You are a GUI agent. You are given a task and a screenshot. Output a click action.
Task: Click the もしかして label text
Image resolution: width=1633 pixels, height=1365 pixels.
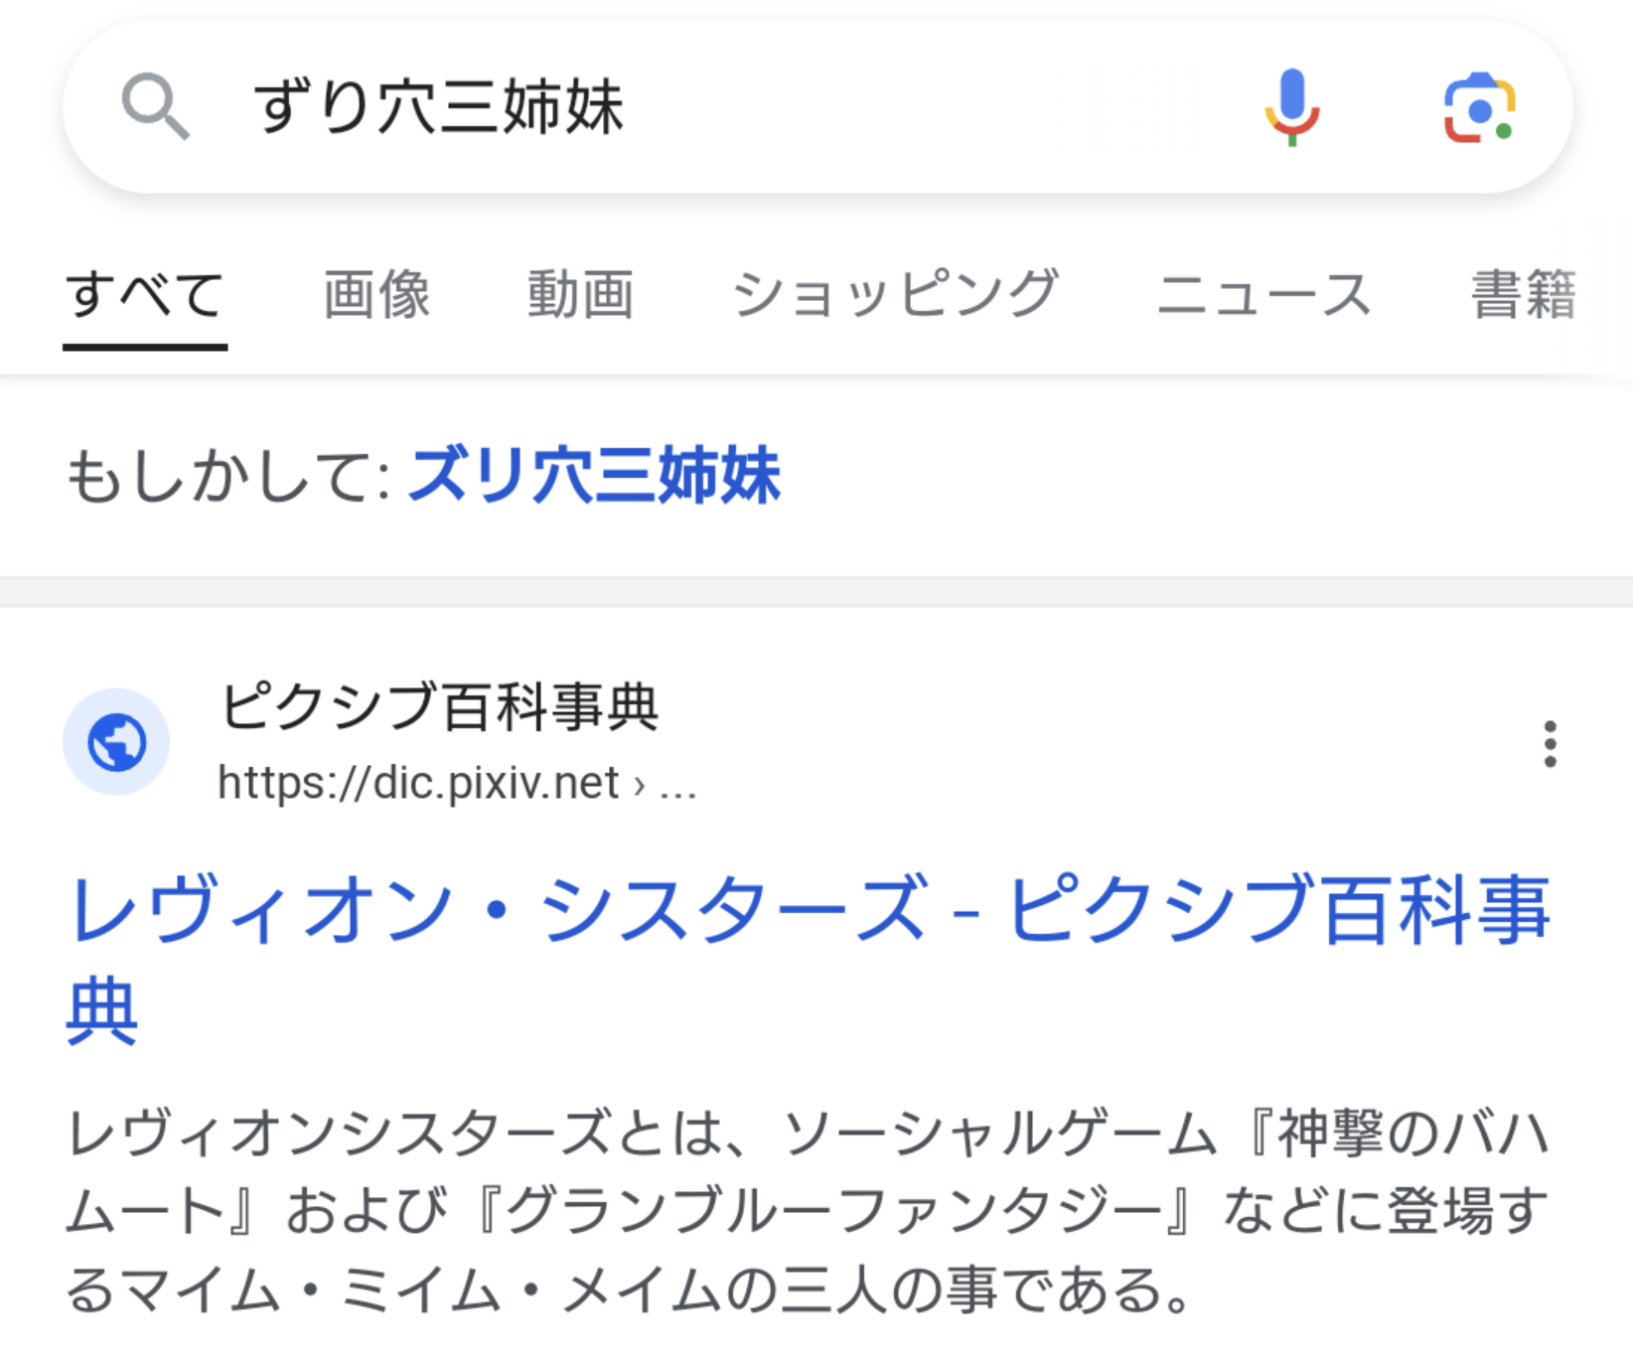(228, 476)
